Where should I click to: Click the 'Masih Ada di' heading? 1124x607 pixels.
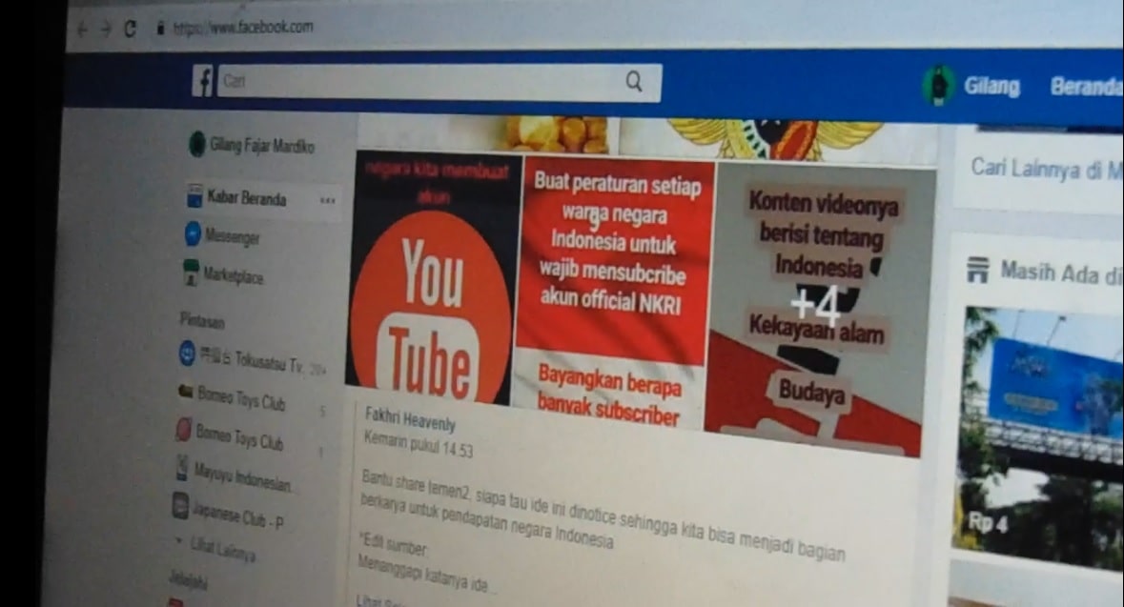(x=1061, y=274)
